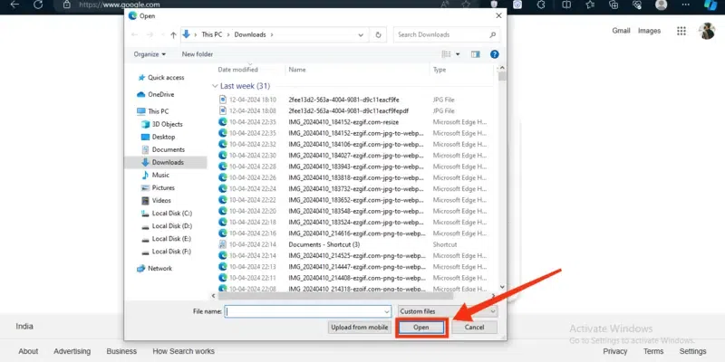This screenshot has width=725, height=362.
Task: Click the Edge browser back arrow
Action: tap(14, 5)
